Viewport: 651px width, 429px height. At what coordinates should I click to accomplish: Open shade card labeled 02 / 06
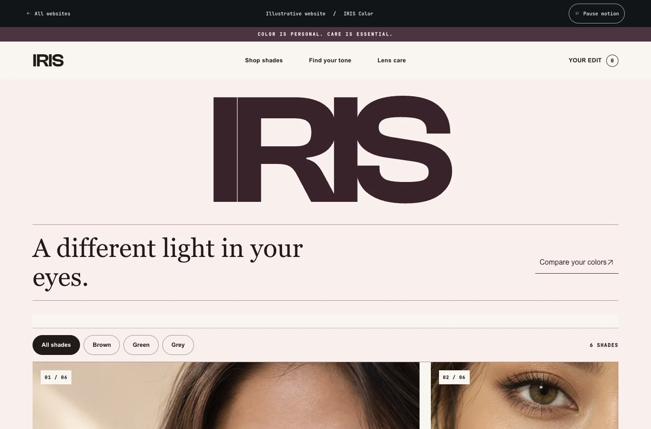(524, 396)
